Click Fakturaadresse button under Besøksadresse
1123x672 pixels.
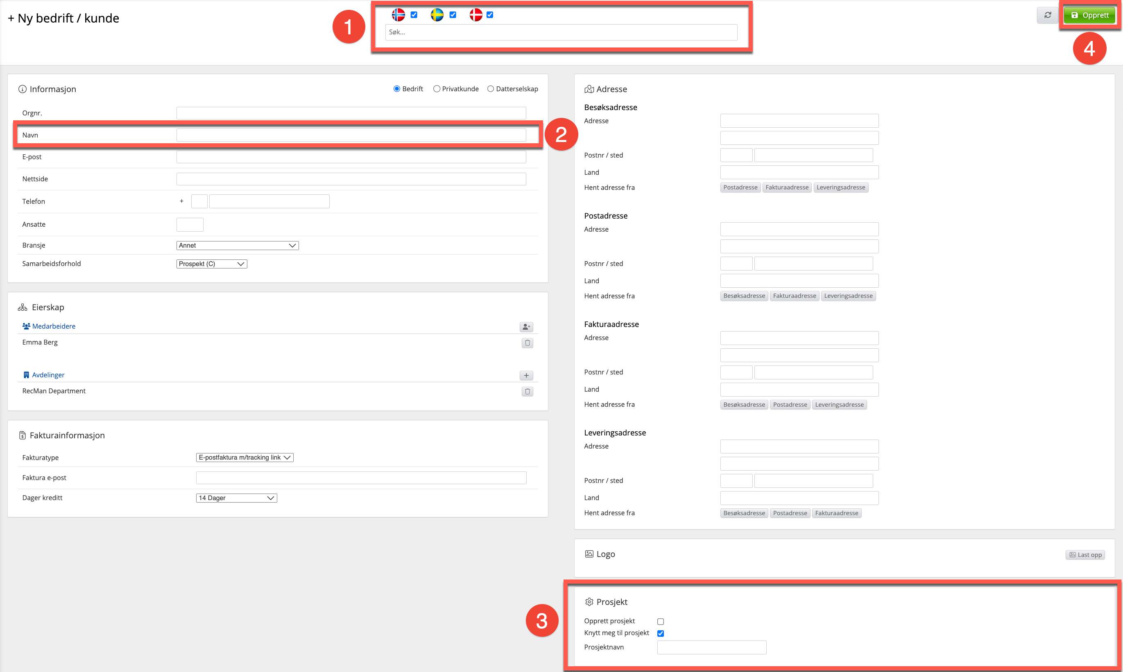[x=787, y=187]
